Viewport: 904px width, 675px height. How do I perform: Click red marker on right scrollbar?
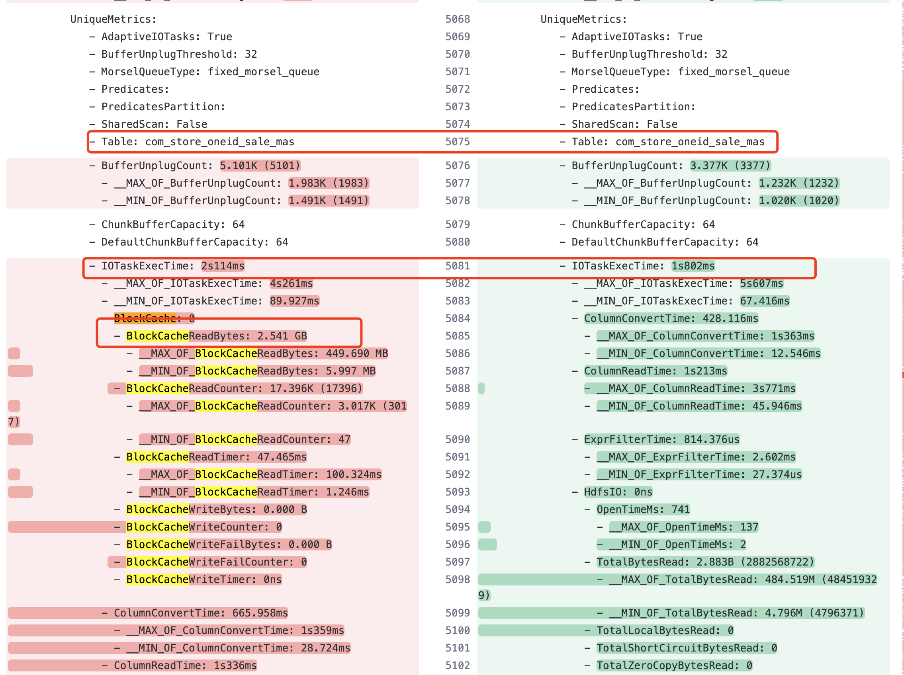[x=902, y=375]
